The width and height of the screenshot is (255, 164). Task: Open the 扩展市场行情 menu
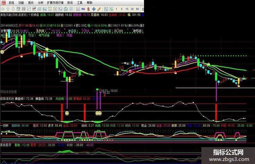55,3
